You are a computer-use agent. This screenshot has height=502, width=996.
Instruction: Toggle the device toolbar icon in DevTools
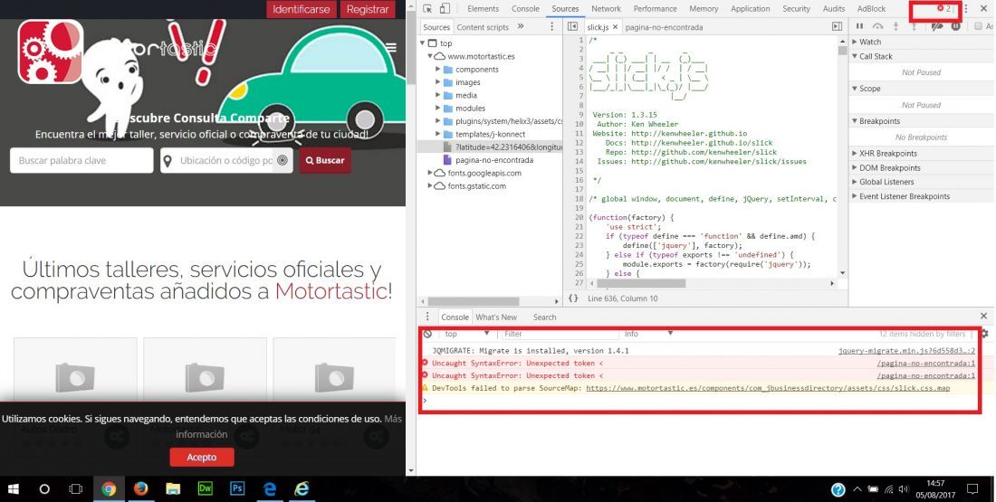click(x=445, y=9)
